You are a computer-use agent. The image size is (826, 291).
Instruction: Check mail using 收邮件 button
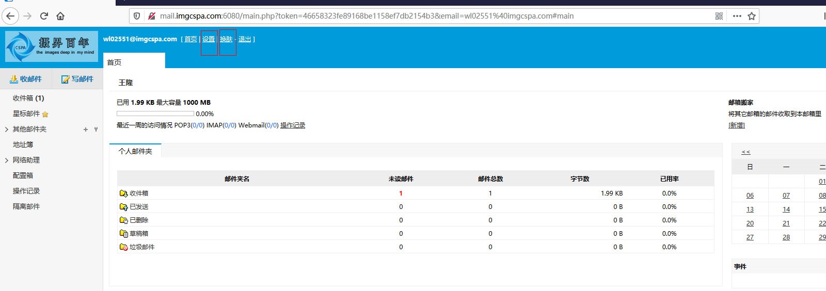point(26,79)
